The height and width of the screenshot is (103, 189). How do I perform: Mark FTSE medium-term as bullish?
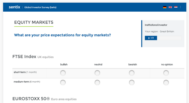click(63, 82)
